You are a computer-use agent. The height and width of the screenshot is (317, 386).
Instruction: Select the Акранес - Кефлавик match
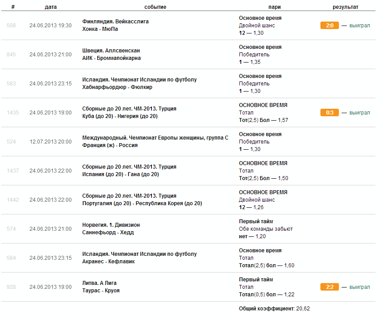pos(109,262)
